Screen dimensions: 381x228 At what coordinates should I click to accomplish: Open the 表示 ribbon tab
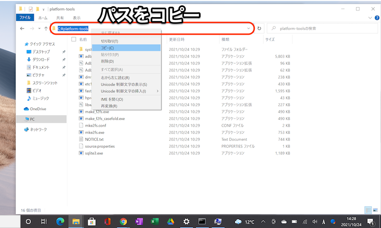point(76,18)
